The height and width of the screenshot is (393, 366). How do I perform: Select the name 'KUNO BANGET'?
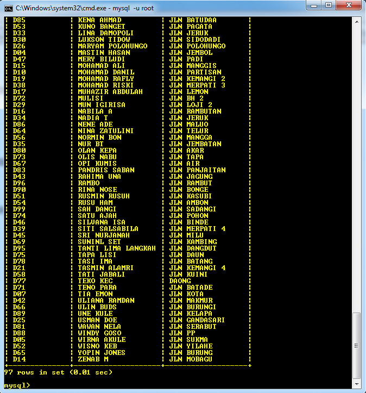[x=102, y=27]
